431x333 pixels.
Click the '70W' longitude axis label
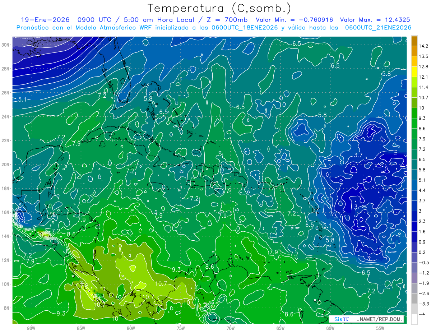click(231, 328)
